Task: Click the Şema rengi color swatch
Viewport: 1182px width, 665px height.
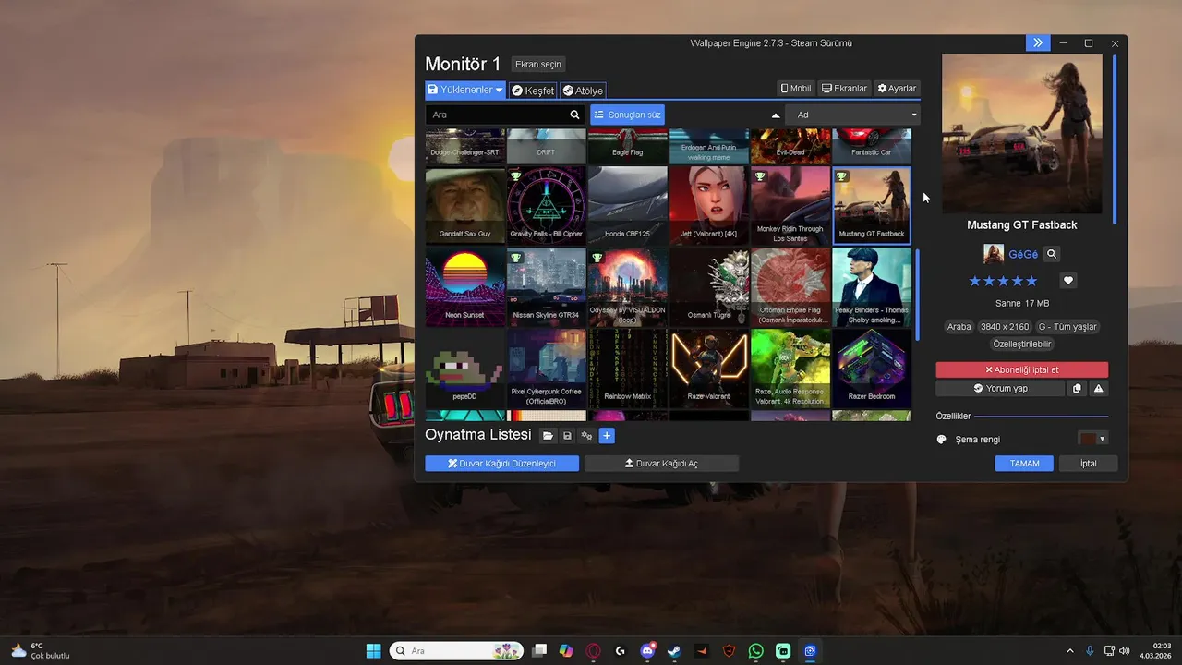Action: [1088, 439]
